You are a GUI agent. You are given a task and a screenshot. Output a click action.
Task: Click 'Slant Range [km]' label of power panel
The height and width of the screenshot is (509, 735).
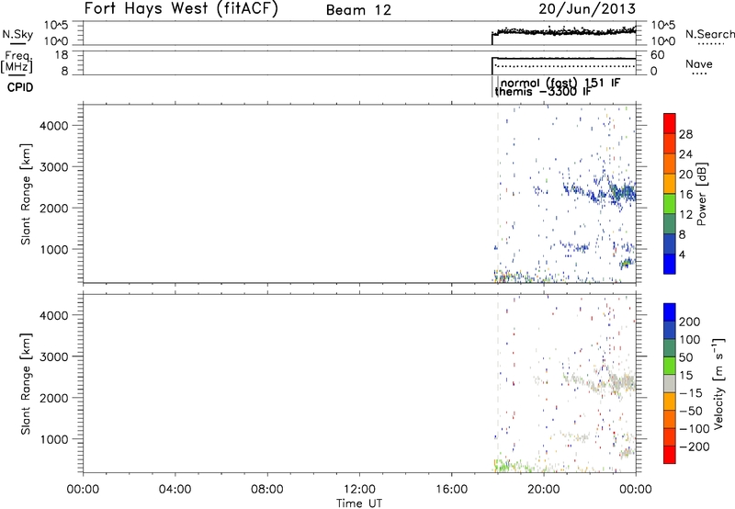pos(26,194)
